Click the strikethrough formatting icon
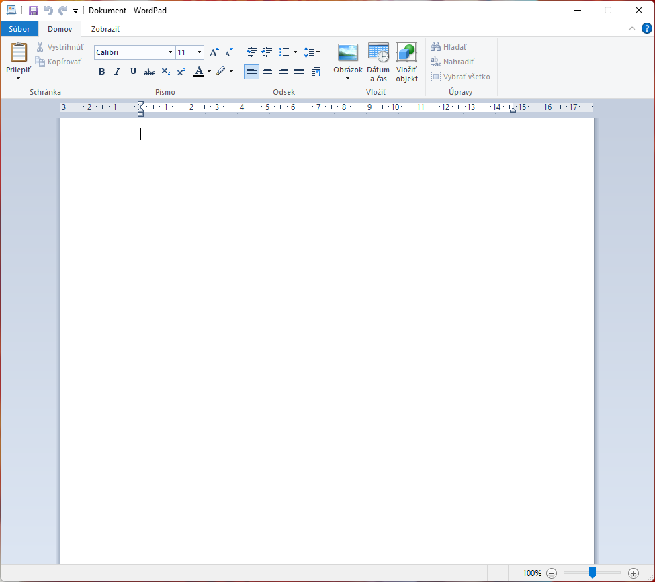Screen dimensions: 655x582 tap(150, 72)
